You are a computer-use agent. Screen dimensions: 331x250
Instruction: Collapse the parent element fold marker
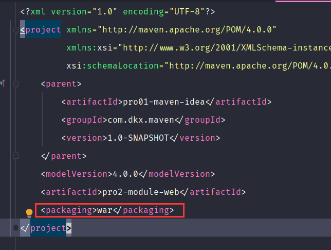click(15, 84)
